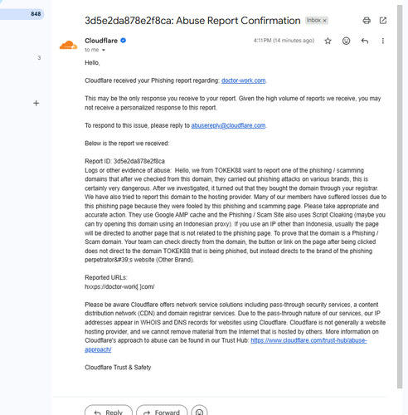
Task: Remove the Inbox label with its x
Action: click(325, 21)
